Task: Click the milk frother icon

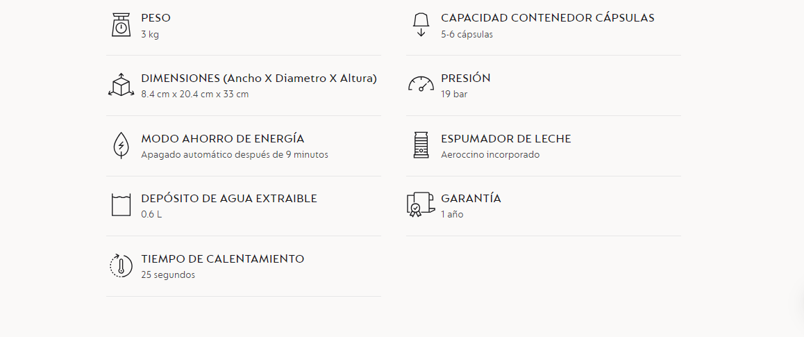Action: 421,145
